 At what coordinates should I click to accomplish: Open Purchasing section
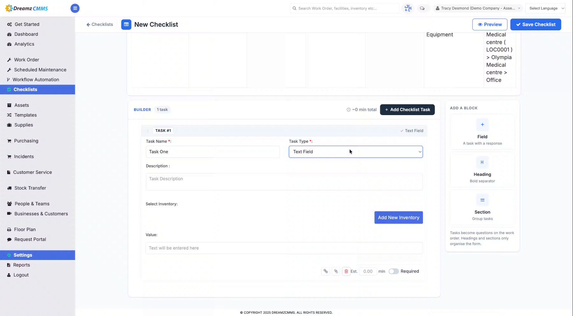click(x=26, y=141)
